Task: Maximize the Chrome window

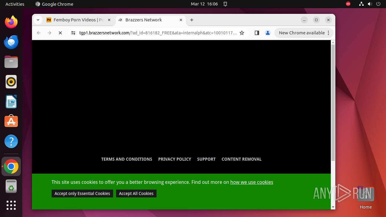Action: pyautogui.click(x=316, y=20)
